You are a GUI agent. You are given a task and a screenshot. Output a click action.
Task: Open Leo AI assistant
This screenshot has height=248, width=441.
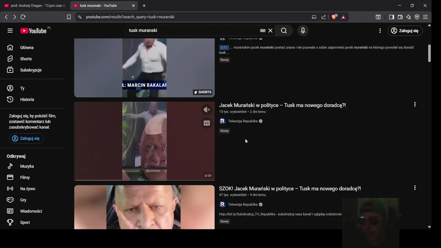pos(409,17)
